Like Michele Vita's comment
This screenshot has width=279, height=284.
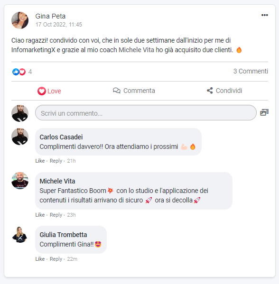tap(40, 215)
